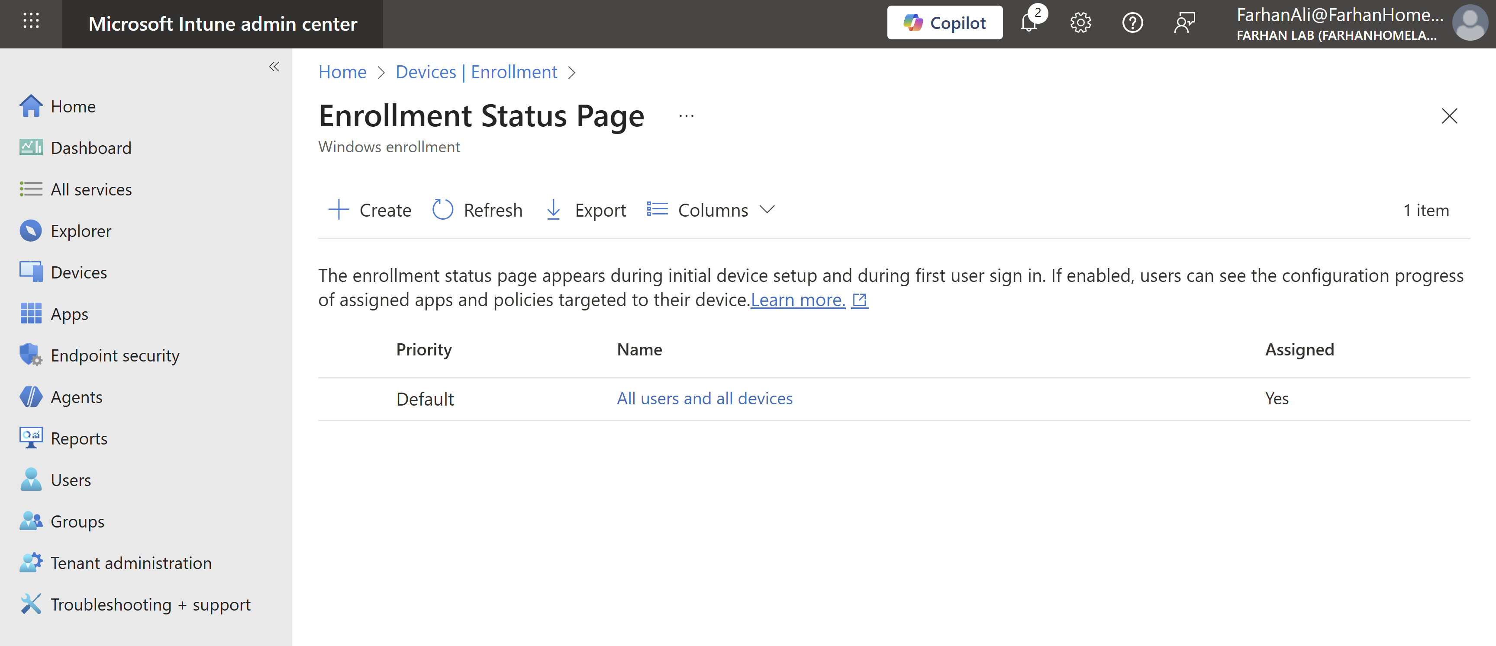Export the profile list

(x=586, y=210)
